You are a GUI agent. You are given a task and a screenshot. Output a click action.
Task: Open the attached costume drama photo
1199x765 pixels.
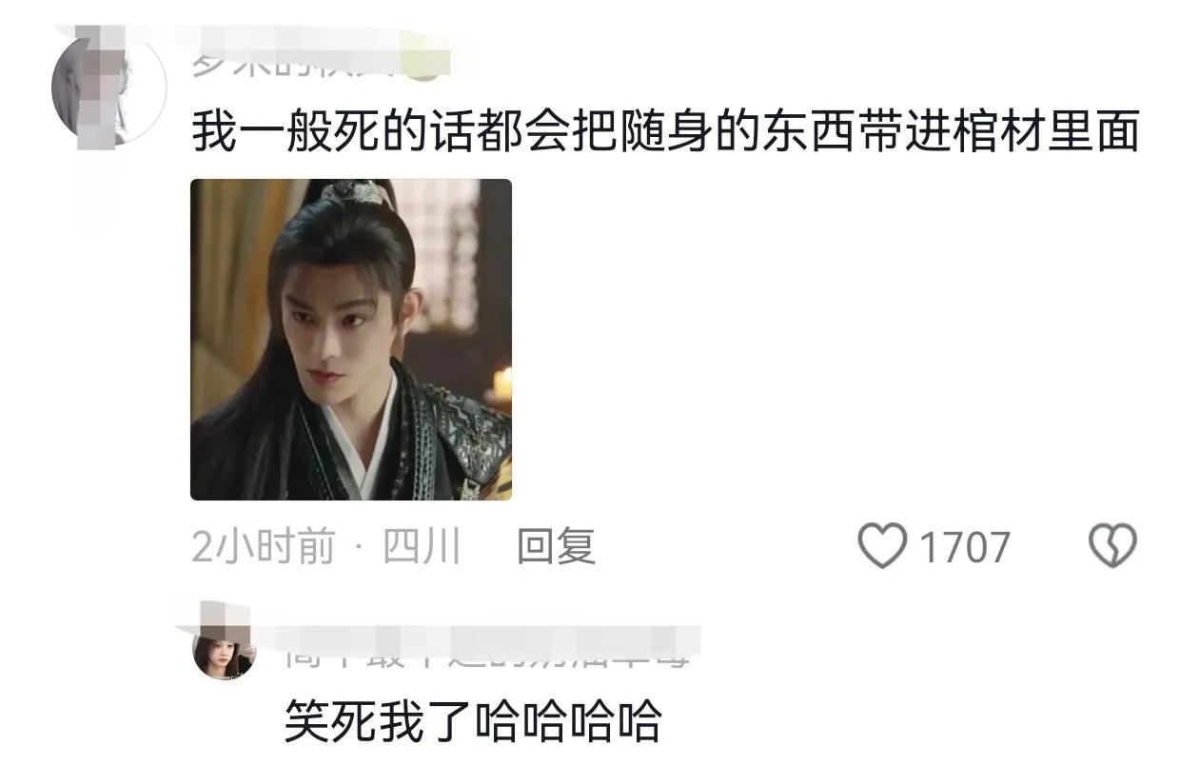click(x=351, y=339)
